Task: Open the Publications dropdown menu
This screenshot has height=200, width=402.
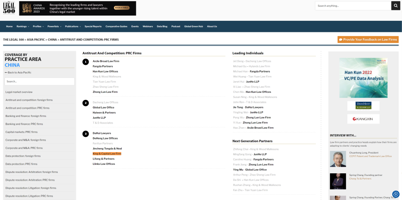Action: point(73,26)
